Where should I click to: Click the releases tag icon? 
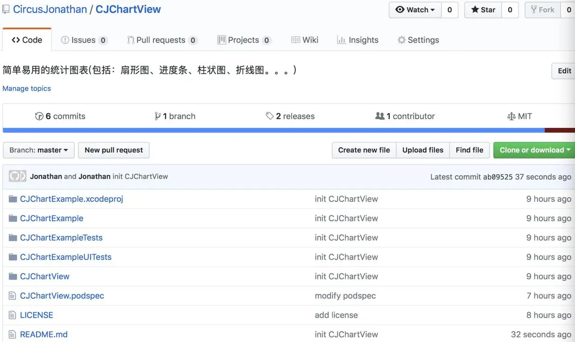(x=270, y=116)
